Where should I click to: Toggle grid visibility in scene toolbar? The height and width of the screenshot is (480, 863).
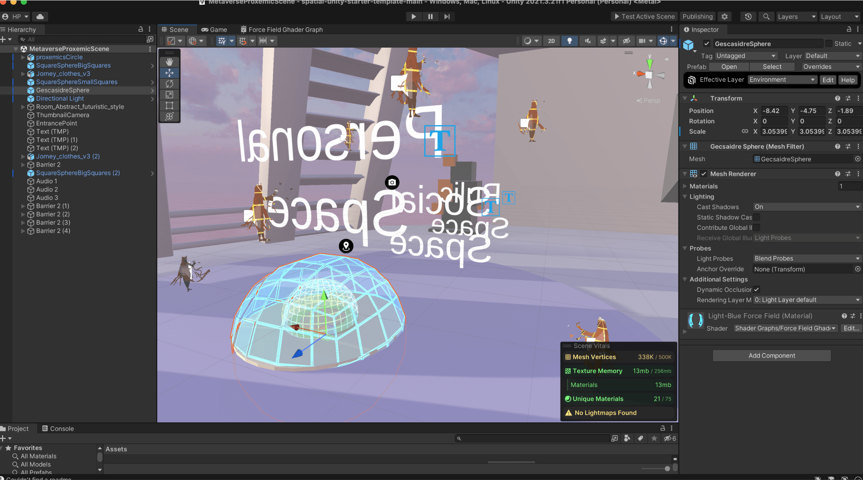(x=222, y=41)
